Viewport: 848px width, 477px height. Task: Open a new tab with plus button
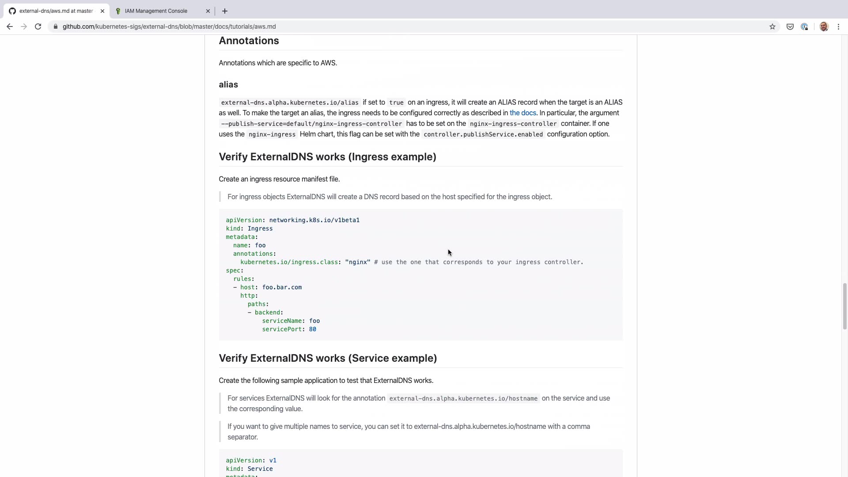click(225, 11)
